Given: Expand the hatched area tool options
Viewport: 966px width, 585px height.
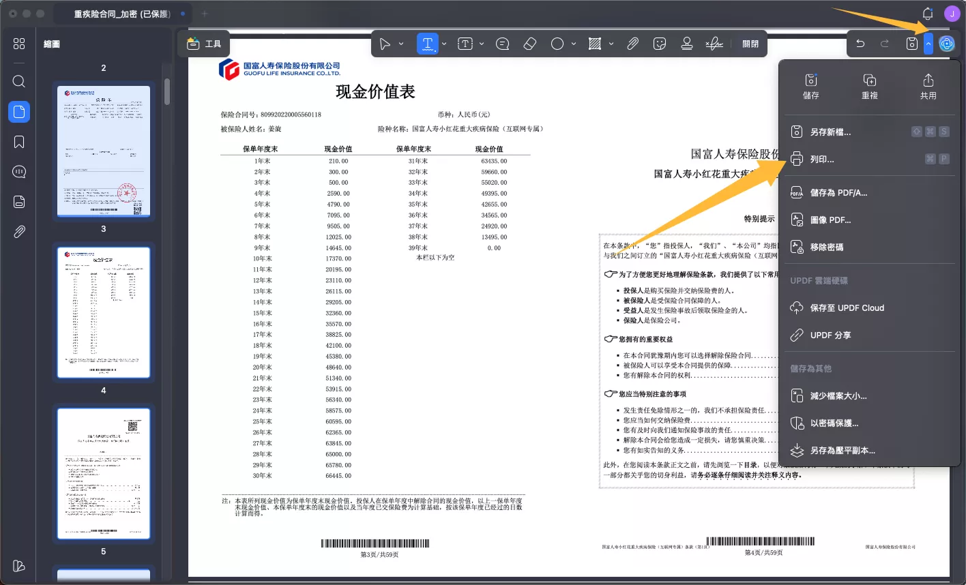Looking at the screenshot, I should (611, 44).
